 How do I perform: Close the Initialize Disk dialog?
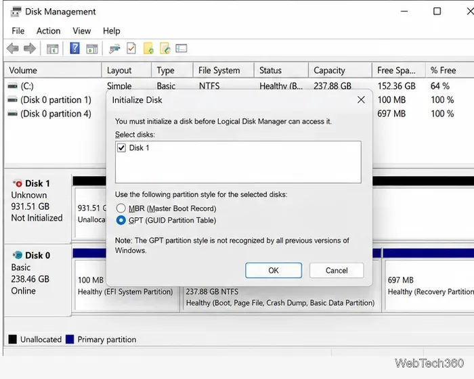point(361,99)
